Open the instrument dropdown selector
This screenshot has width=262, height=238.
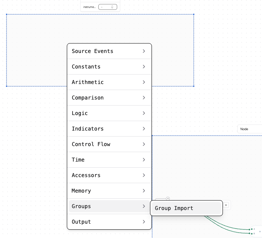(x=108, y=7)
